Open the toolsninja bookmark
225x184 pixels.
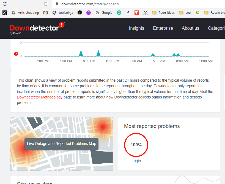63,13
